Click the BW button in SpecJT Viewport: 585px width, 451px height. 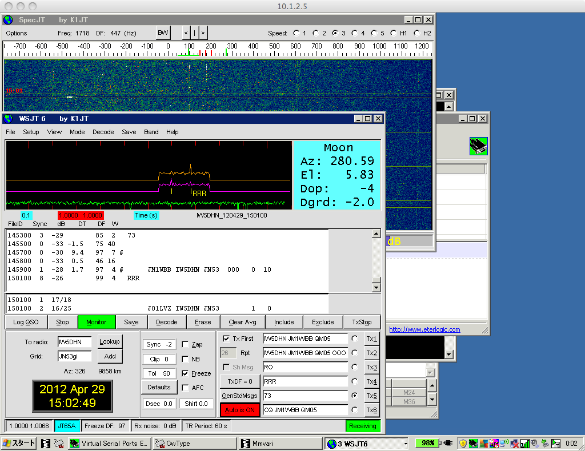click(163, 33)
